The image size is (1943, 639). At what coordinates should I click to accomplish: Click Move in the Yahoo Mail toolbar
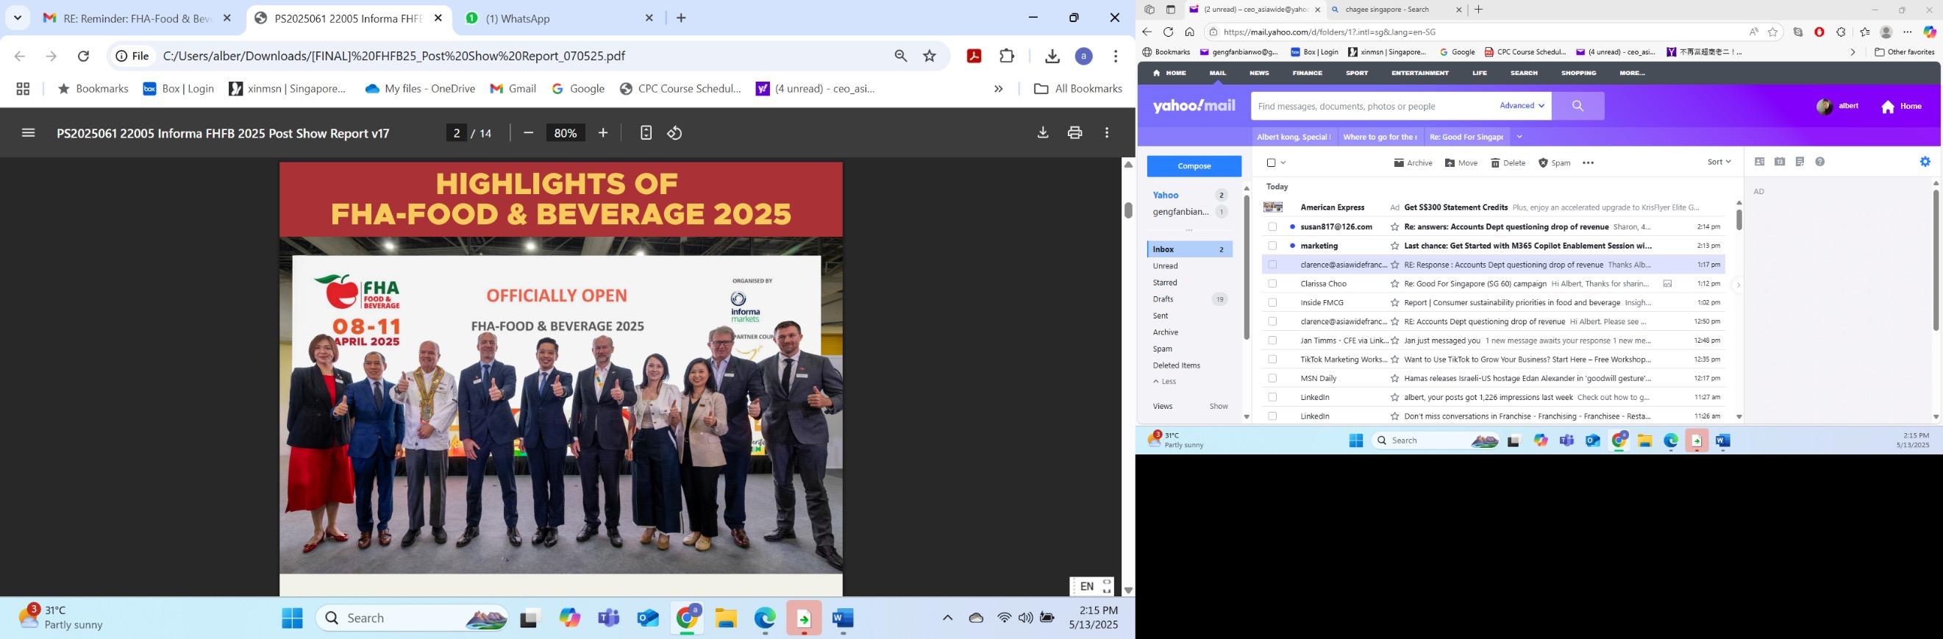pyautogui.click(x=1461, y=163)
